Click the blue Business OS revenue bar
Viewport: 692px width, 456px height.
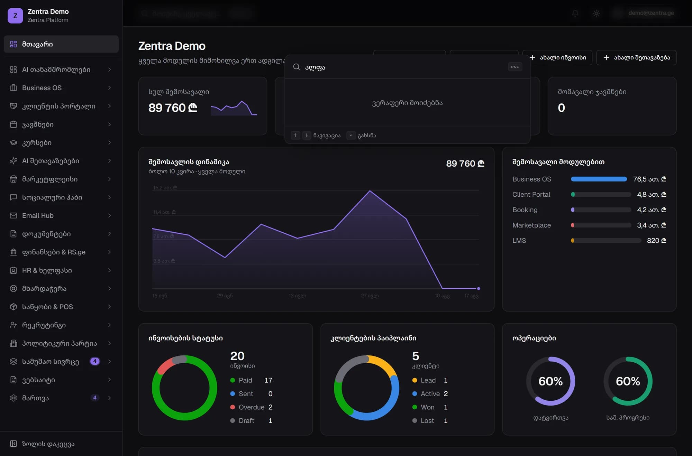click(599, 179)
